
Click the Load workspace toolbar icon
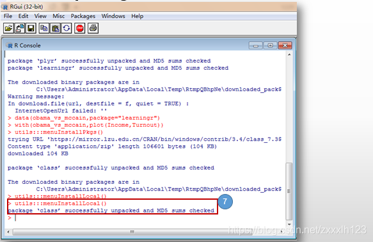click(x=20, y=28)
